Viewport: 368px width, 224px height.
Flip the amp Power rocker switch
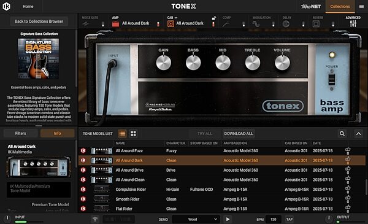[332, 80]
